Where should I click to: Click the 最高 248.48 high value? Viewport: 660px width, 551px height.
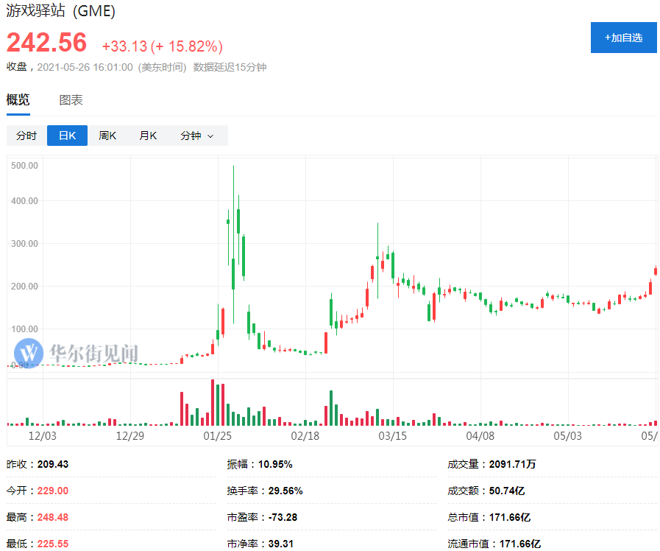coord(53,517)
